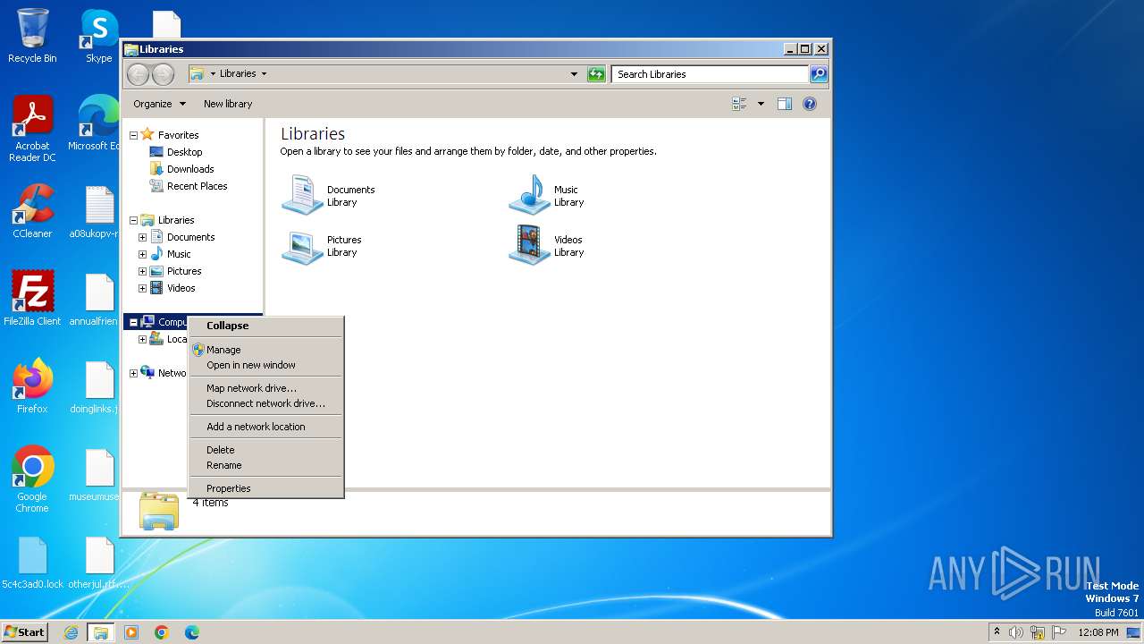Toggle the preview pane icon

pos(785,104)
